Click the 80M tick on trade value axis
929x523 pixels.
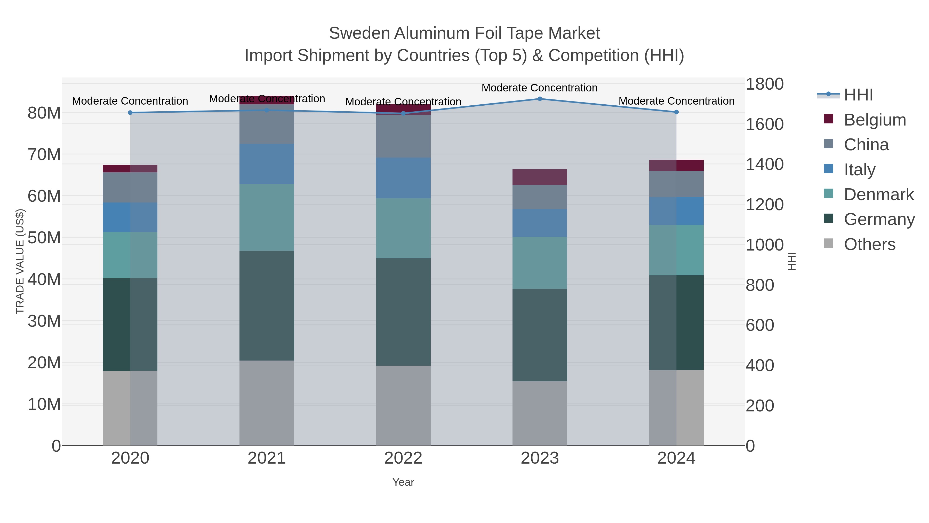(x=44, y=113)
